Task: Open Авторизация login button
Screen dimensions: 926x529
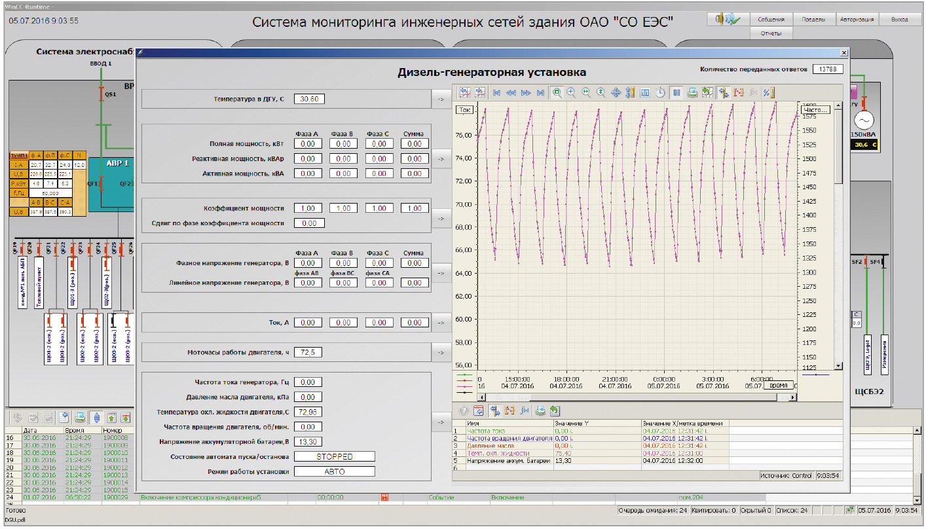Action: coord(857,19)
